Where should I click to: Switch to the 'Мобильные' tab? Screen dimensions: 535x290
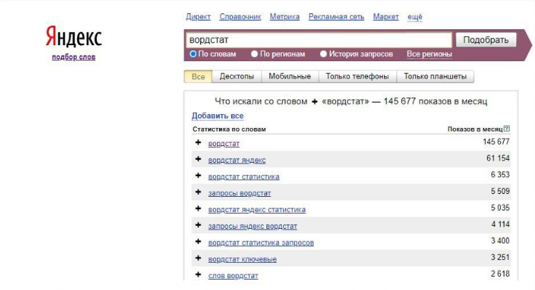pos(289,76)
